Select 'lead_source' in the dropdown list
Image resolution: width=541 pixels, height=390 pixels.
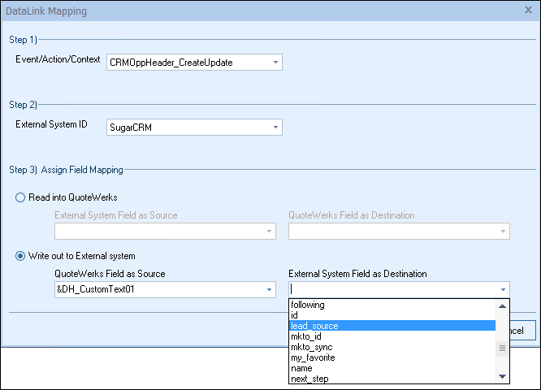315,326
